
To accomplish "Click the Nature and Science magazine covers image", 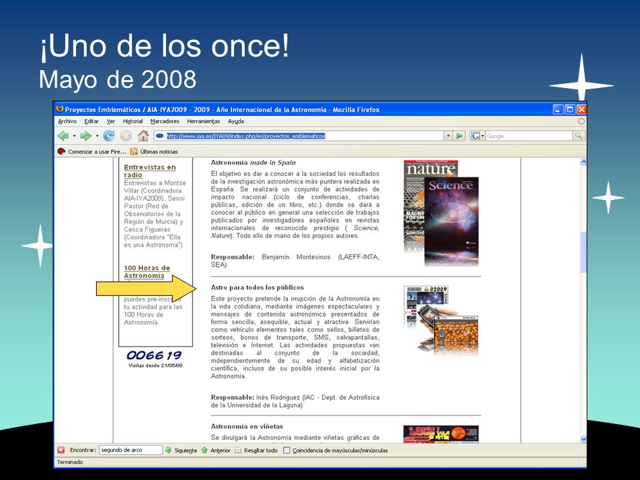I will (x=441, y=213).
